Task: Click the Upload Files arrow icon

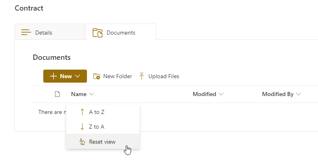Action: pos(142,76)
